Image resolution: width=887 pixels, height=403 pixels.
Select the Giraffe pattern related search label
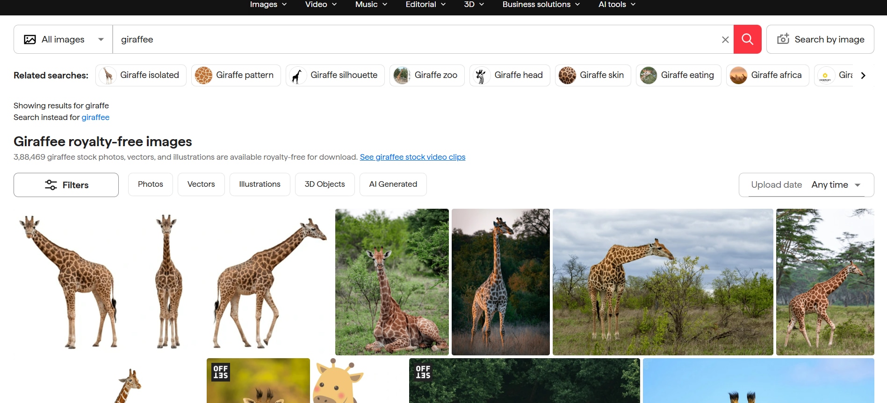(x=245, y=75)
